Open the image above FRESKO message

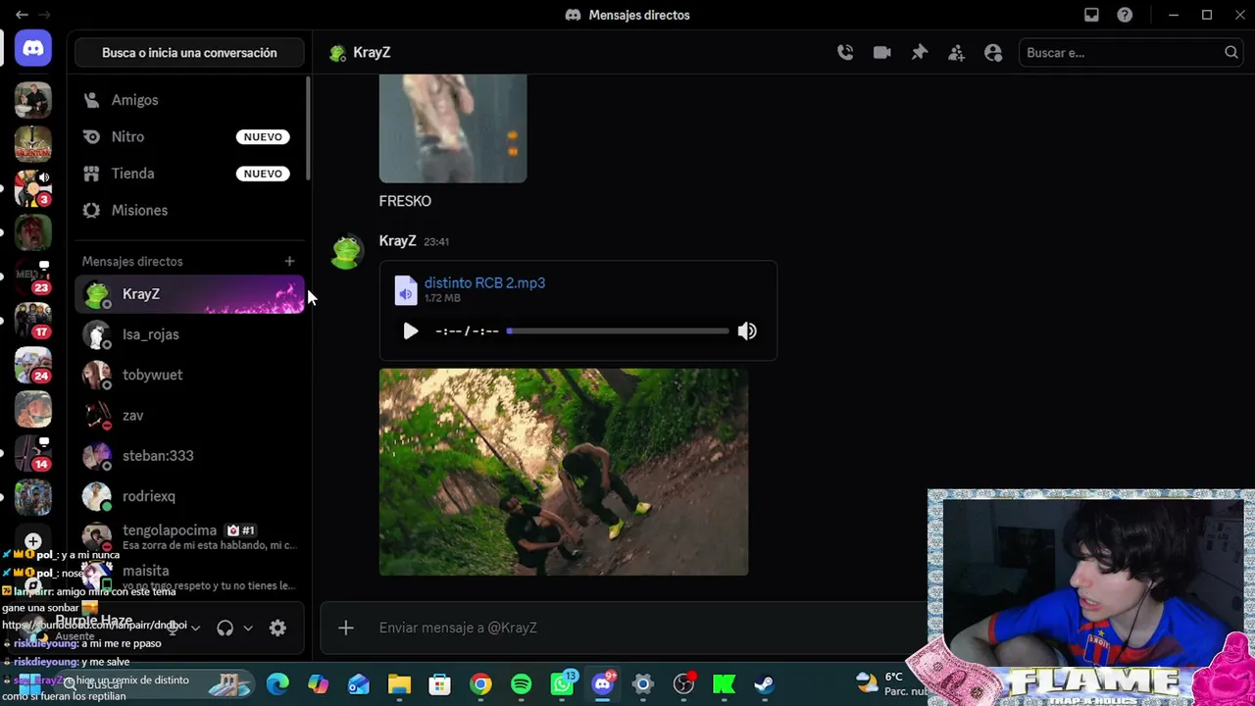453,128
